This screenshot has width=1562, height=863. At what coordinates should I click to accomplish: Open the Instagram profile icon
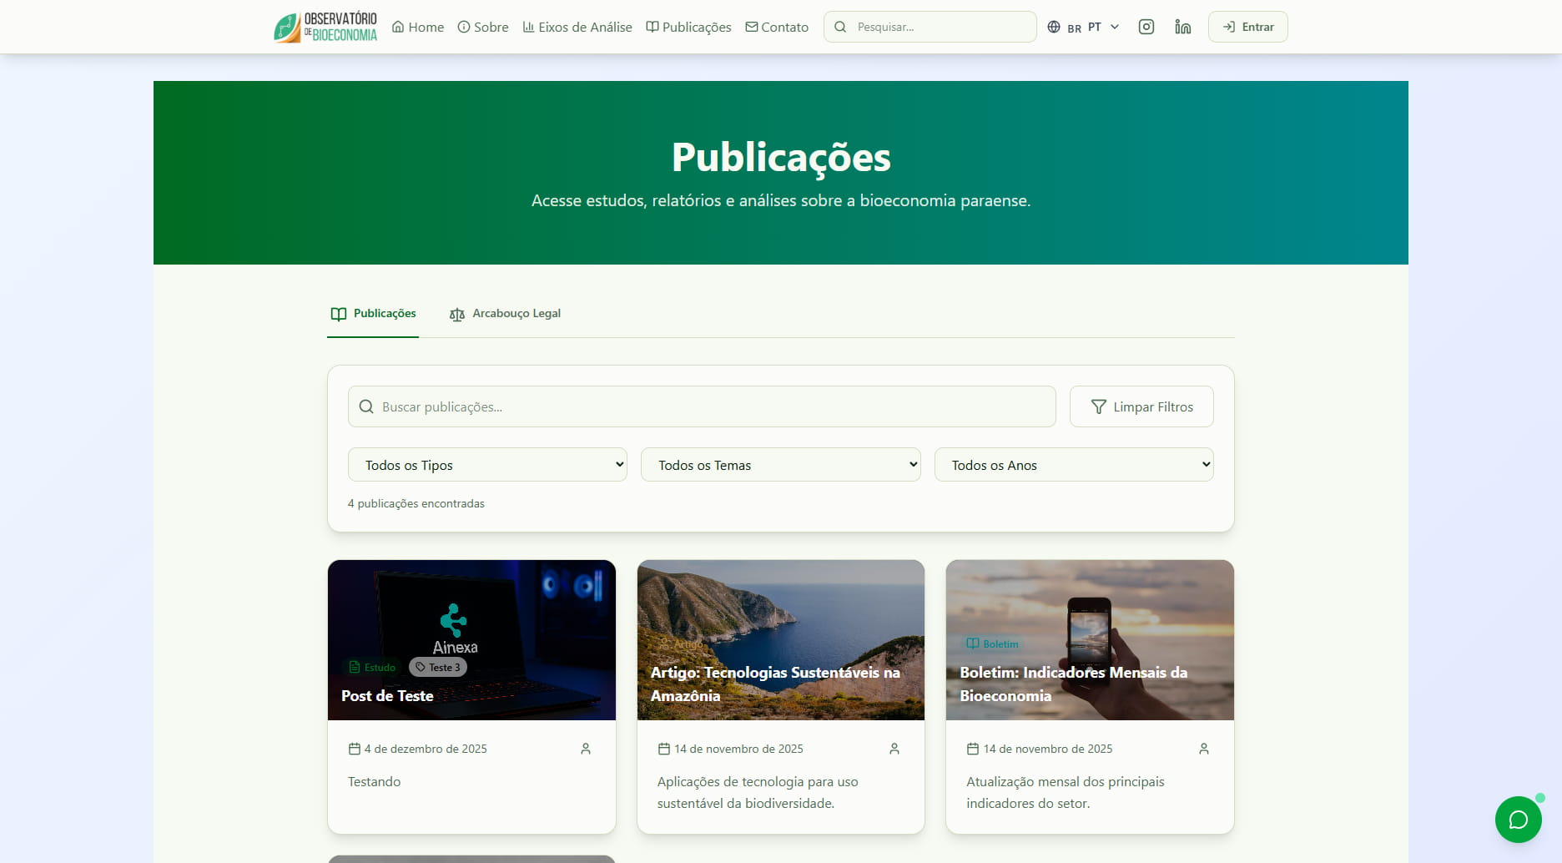1146,27
